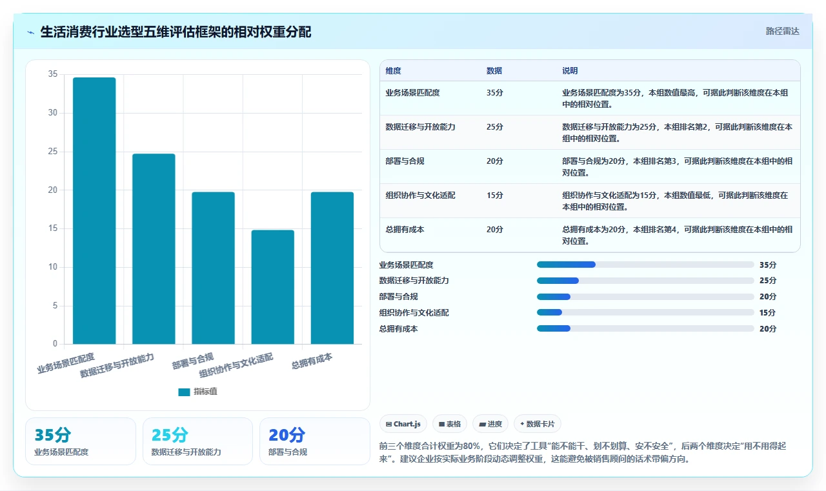Click the 指标值 legend label
Viewport: 826px width, 491px height.
pos(205,392)
